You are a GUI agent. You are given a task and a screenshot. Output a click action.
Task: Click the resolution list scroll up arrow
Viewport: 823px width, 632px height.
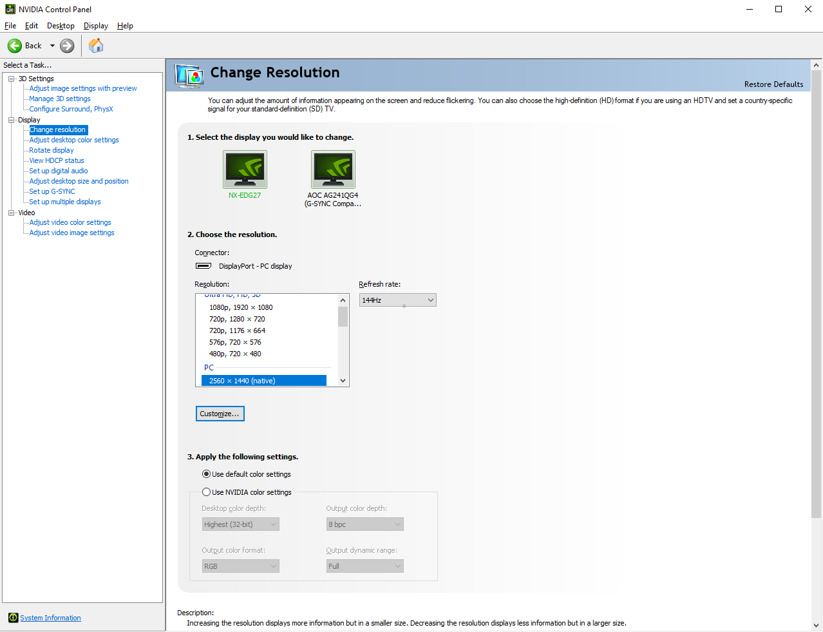pyautogui.click(x=343, y=300)
